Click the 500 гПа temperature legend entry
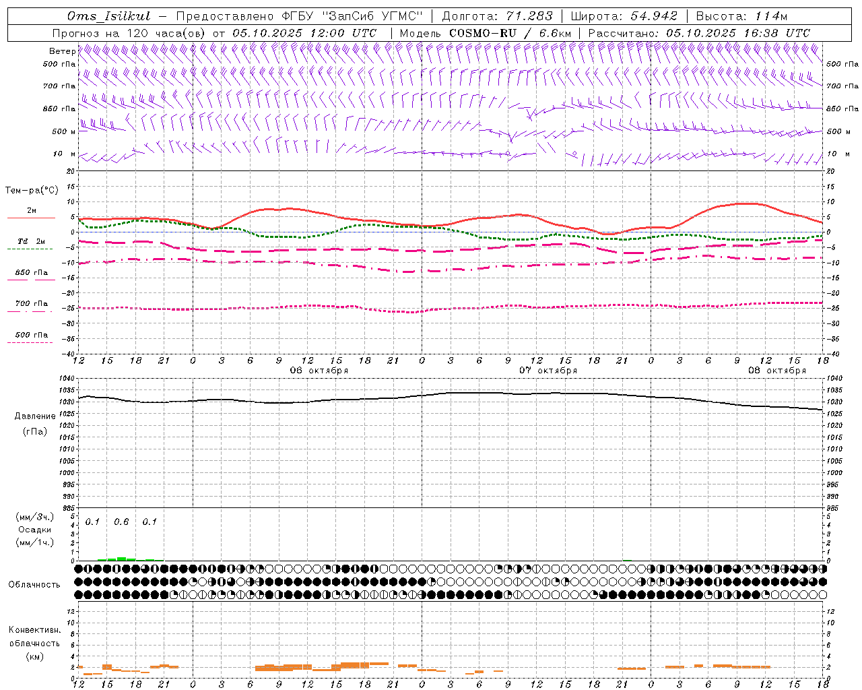This screenshot has width=862, height=690. (31, 335)
